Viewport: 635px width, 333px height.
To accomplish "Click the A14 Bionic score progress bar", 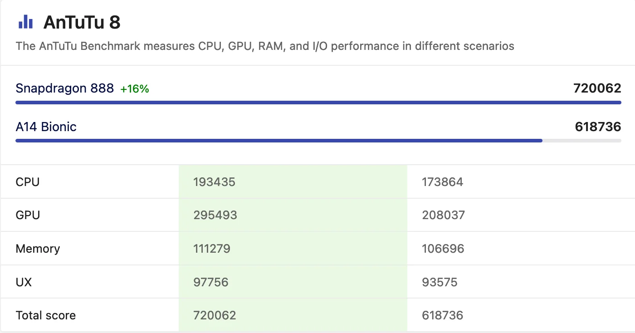I will pos(318,141).
